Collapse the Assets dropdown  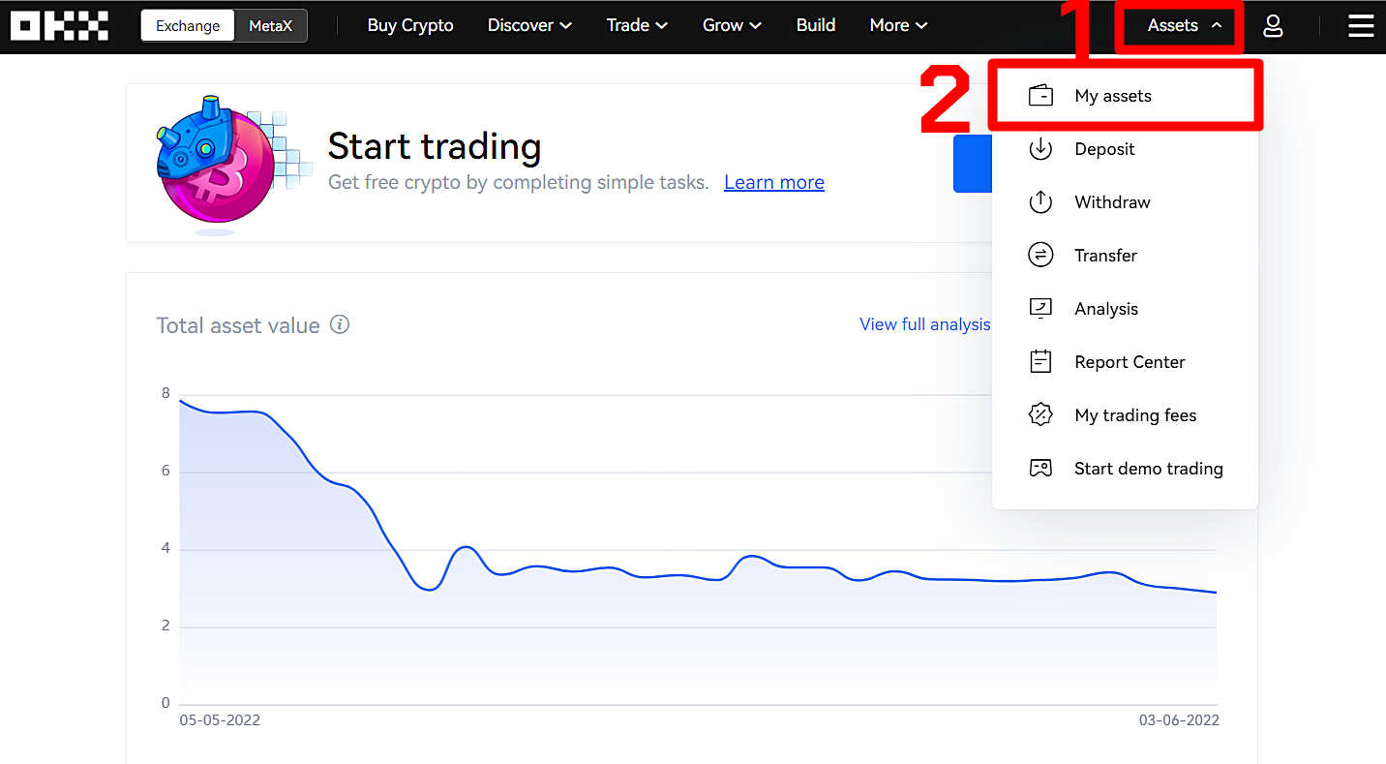(1184, 26)
